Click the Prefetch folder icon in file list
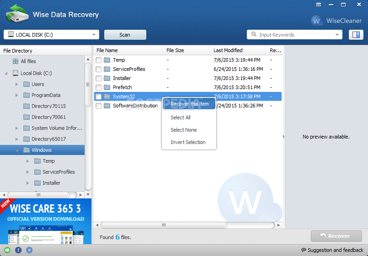 (x=107, y=87)
